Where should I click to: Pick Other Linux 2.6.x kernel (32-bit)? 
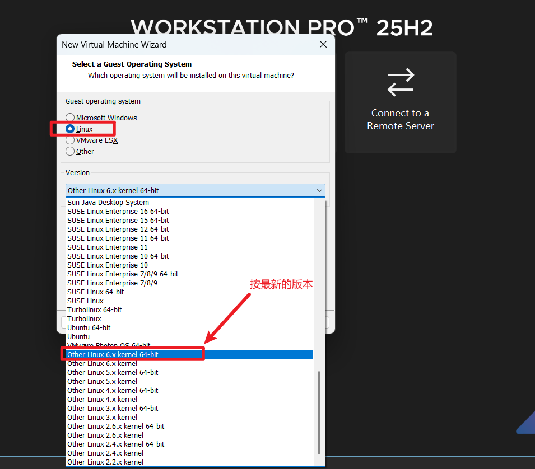click(x=190, y=435)
